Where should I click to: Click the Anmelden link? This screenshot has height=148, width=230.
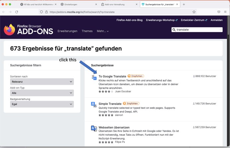coord(216,20)
